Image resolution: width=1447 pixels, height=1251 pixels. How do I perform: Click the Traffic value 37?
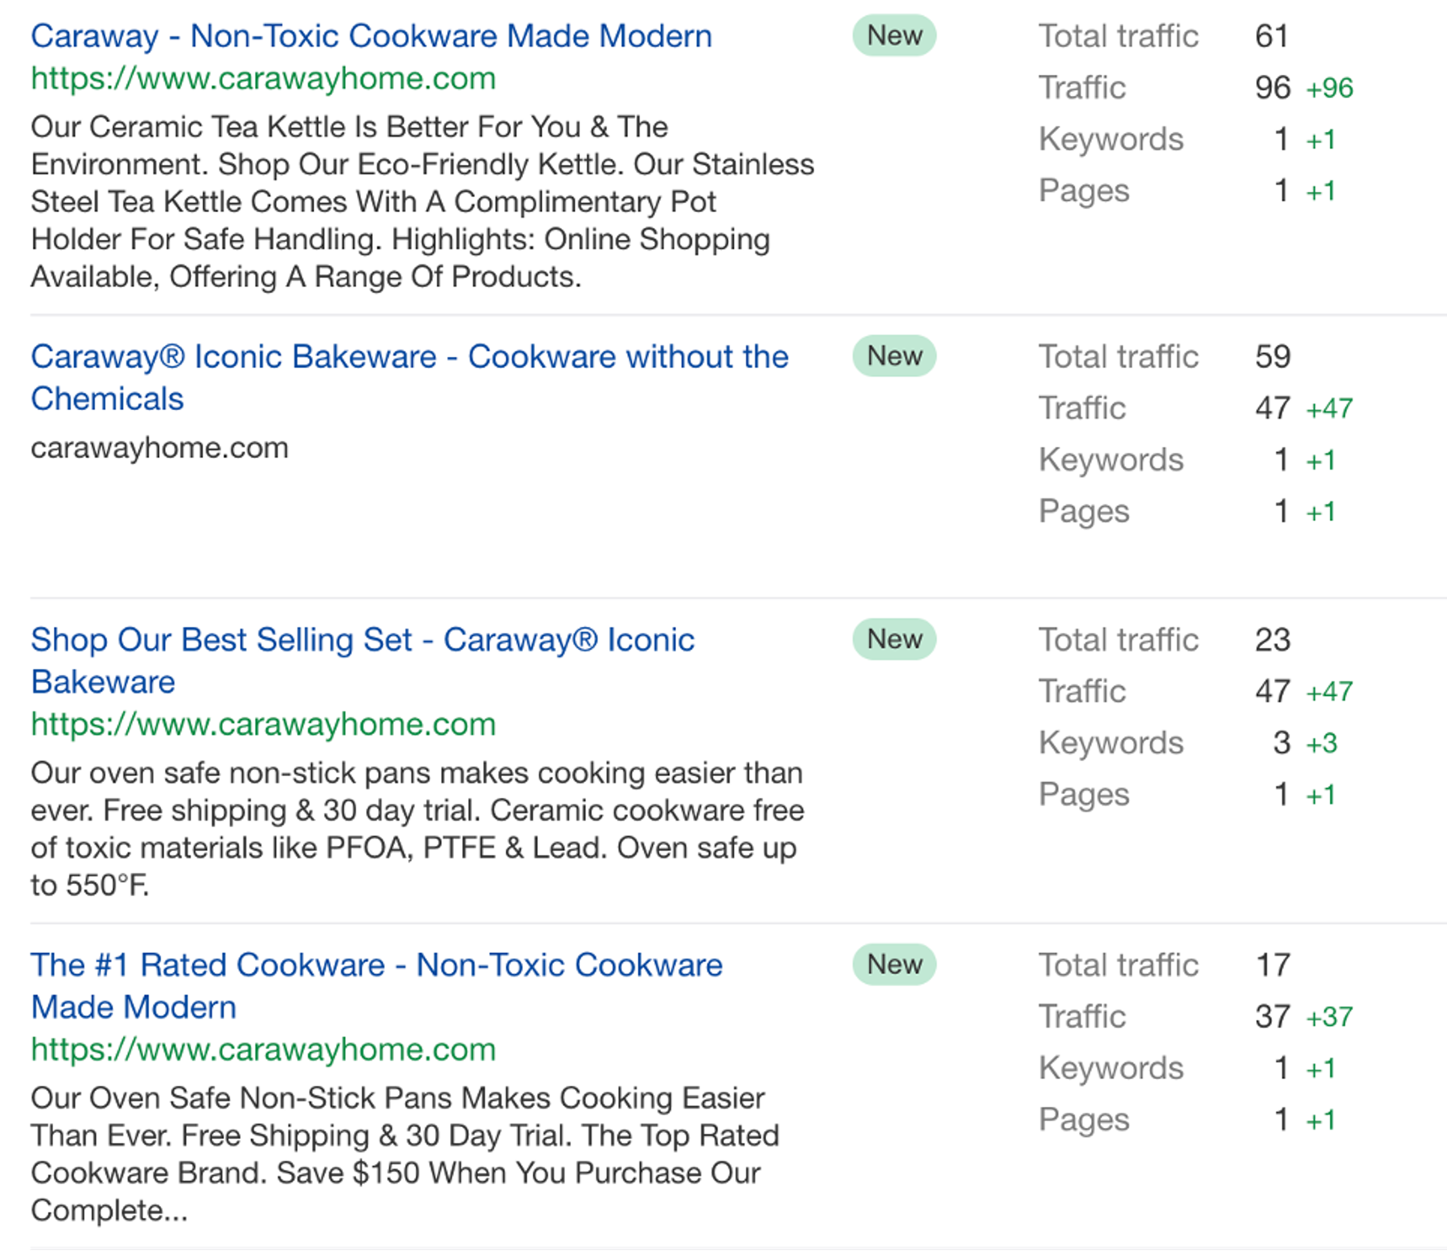tap(1273, 1017)
